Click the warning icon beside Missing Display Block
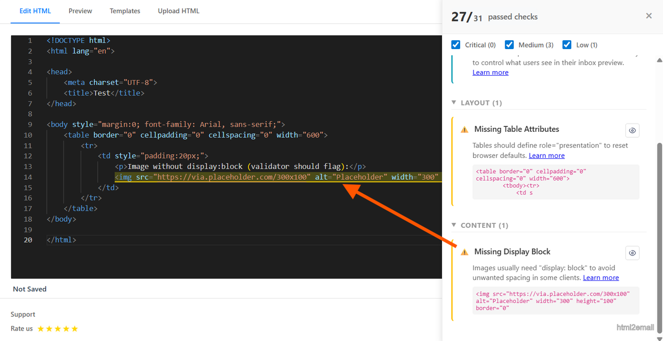The height and width of the screenshot is (341, 663). (464, 252)
